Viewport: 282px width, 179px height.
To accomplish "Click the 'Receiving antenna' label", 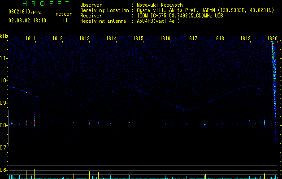I will pos(103,21).
